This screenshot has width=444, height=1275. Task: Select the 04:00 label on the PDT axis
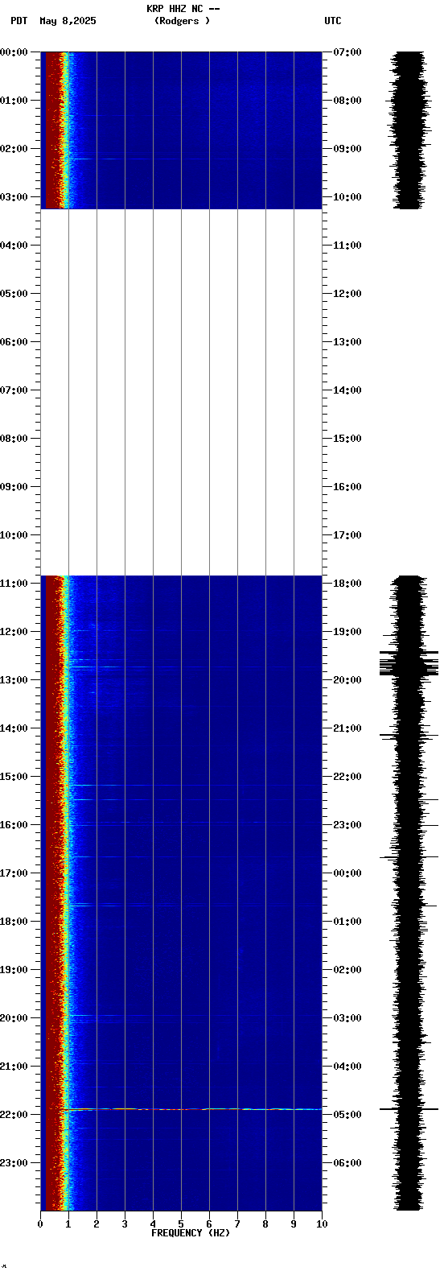(x=14, y=246)
